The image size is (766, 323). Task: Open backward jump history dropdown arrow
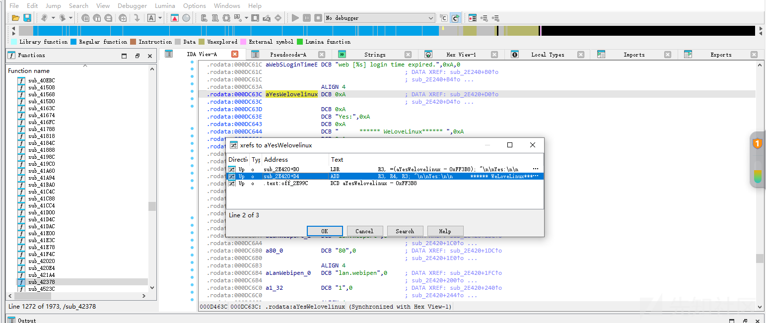tap(53, 18)
